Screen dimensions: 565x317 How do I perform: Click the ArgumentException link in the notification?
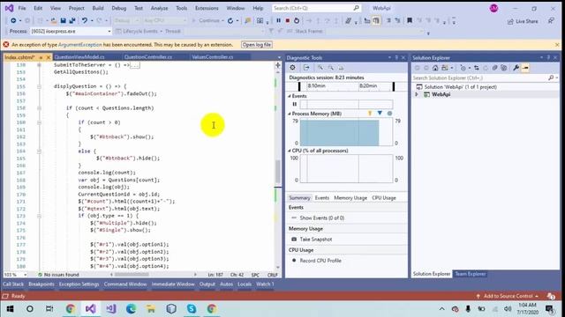80,45
